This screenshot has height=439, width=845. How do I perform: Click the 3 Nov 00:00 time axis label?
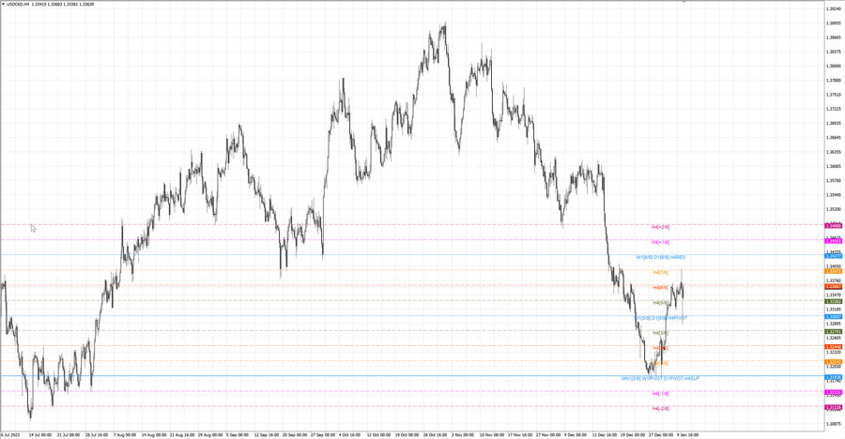tap(462, 434)
